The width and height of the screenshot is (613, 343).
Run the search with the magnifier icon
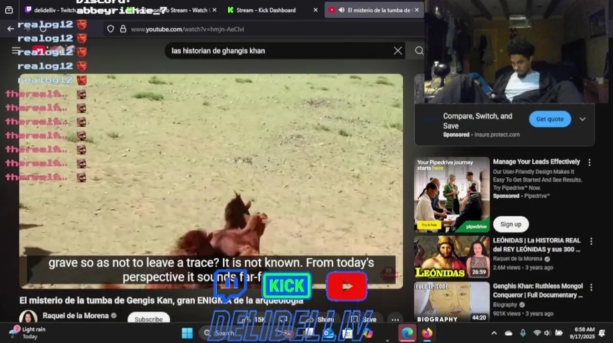tap(419, 51)
